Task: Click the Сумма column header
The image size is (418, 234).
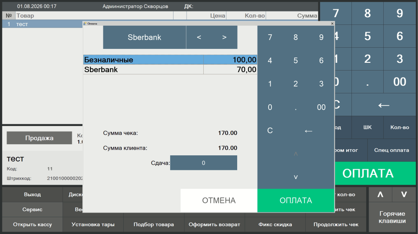Action: [x=292, y=15]
